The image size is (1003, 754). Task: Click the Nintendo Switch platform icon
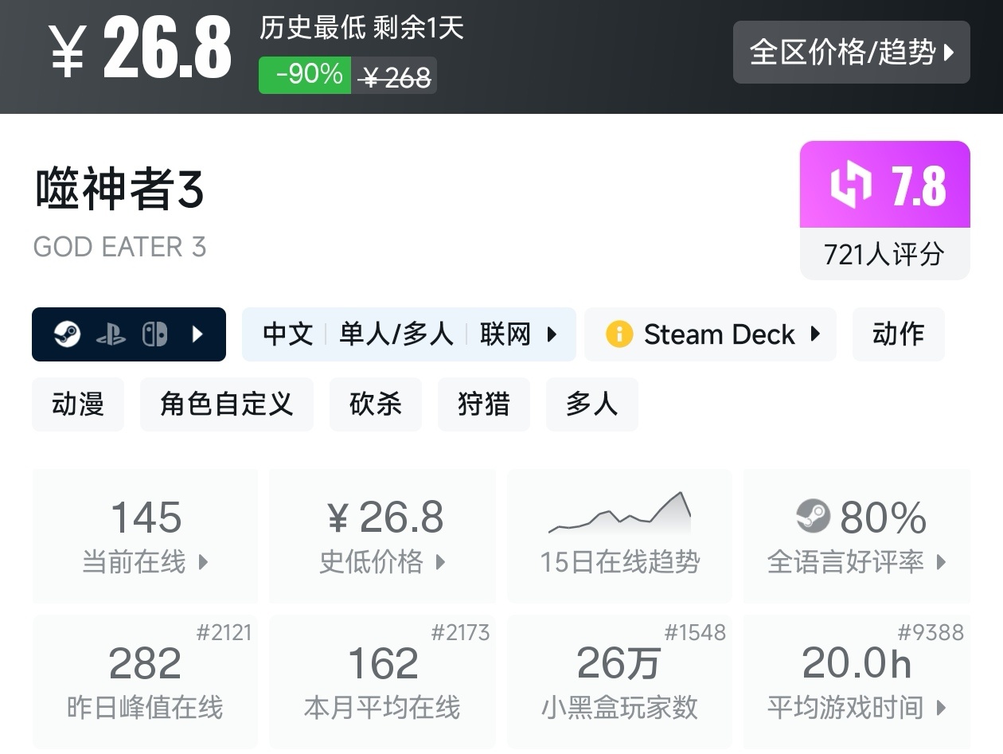click(x=154, y=334)
